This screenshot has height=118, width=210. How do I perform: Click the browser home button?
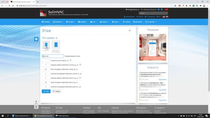(x=13, y=6)
